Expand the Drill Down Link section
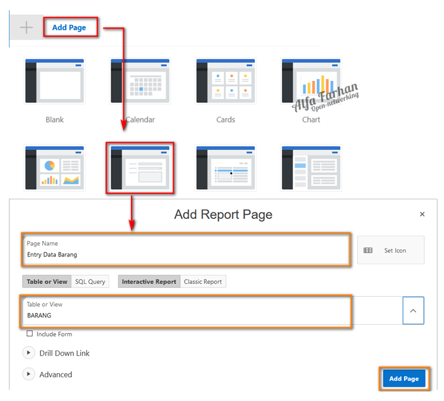 (29, 353)
